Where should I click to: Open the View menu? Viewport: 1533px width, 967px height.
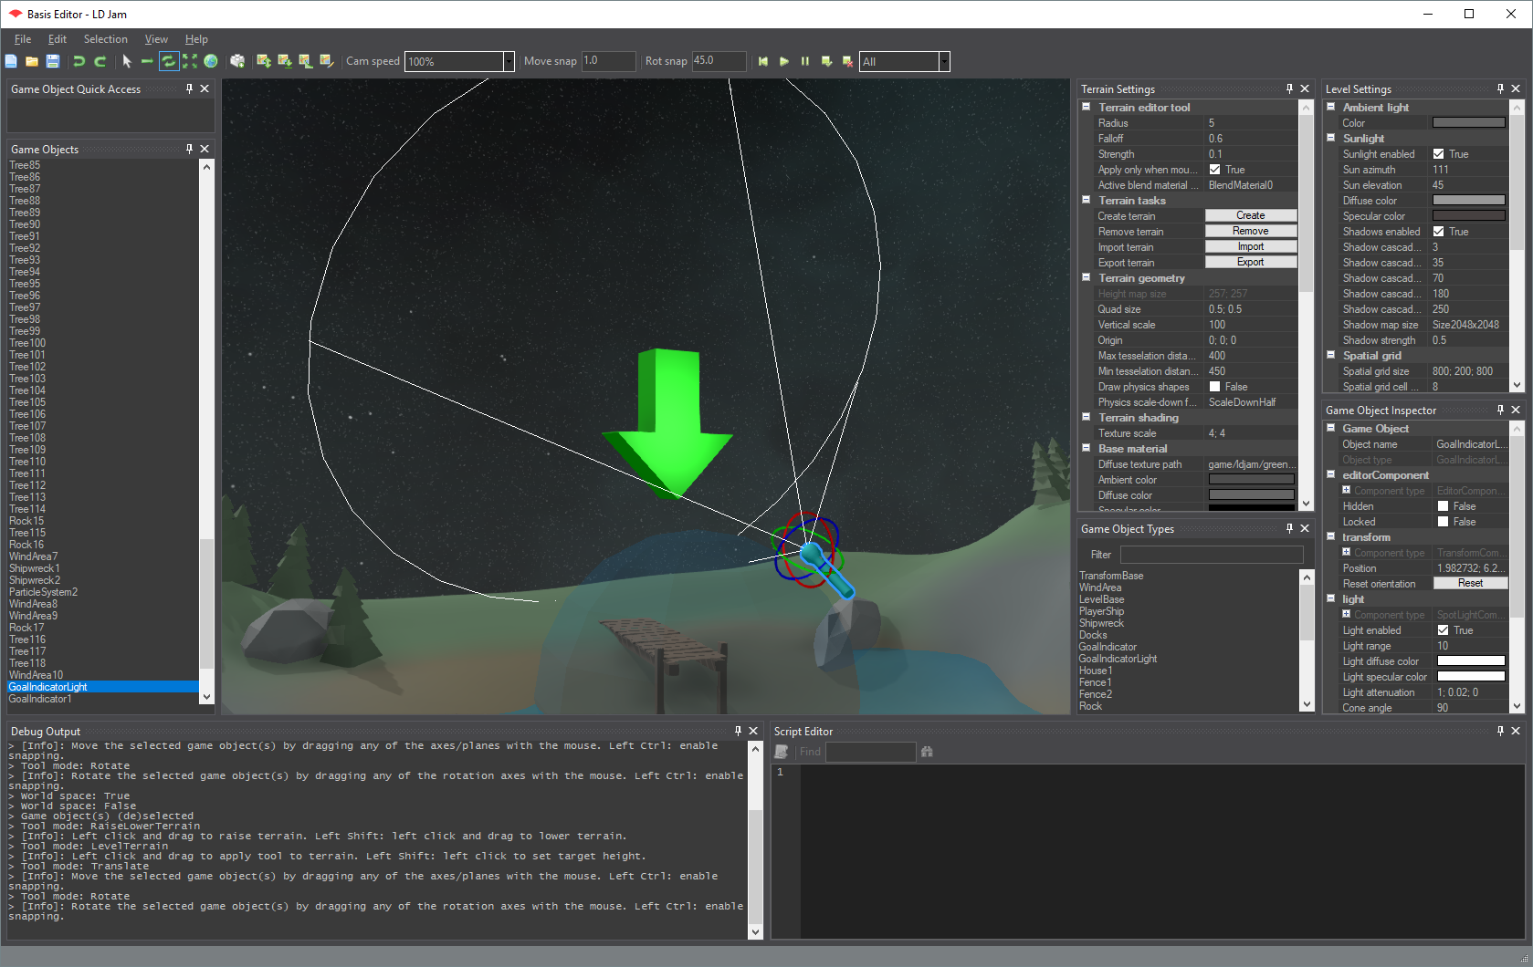tap(156, 39)
